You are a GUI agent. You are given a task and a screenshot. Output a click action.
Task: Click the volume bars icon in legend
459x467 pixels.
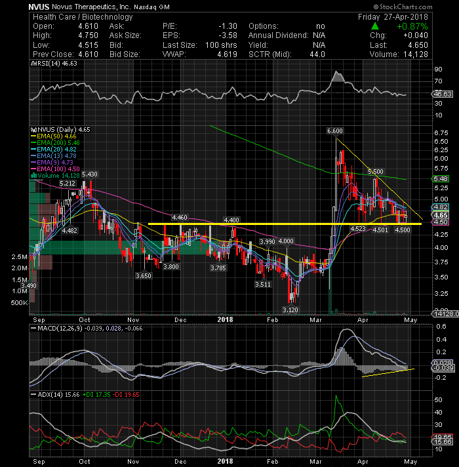[x=33, y=175]
